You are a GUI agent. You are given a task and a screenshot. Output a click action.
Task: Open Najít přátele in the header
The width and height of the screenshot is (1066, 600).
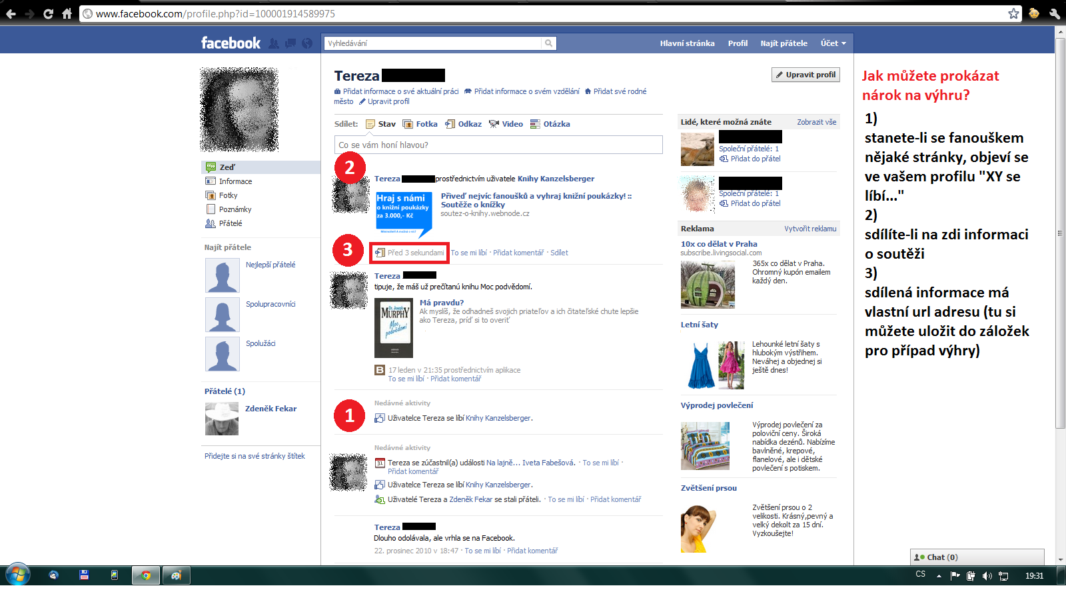tap(784, 43)
